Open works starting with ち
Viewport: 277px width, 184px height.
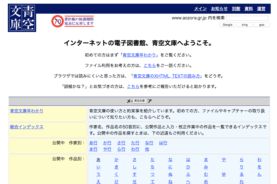(x=153, y=167)
